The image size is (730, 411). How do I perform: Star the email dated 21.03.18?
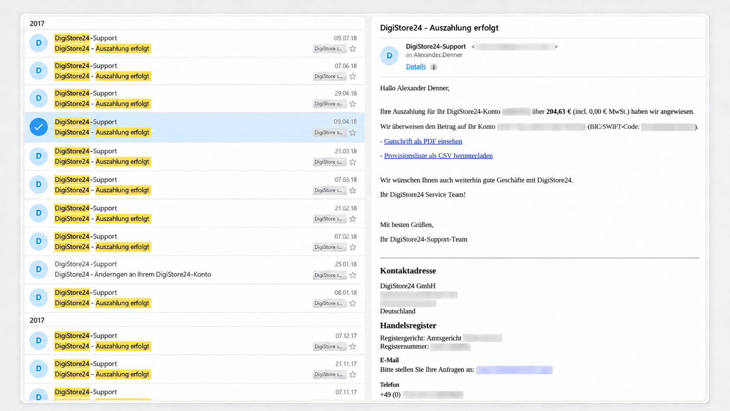(353, 162)
